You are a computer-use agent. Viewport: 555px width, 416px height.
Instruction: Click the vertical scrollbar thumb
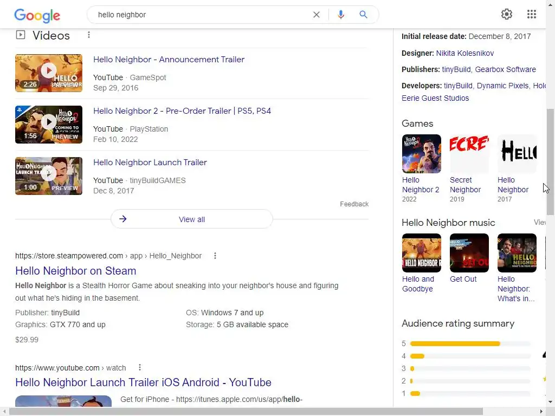pos(551,161)
